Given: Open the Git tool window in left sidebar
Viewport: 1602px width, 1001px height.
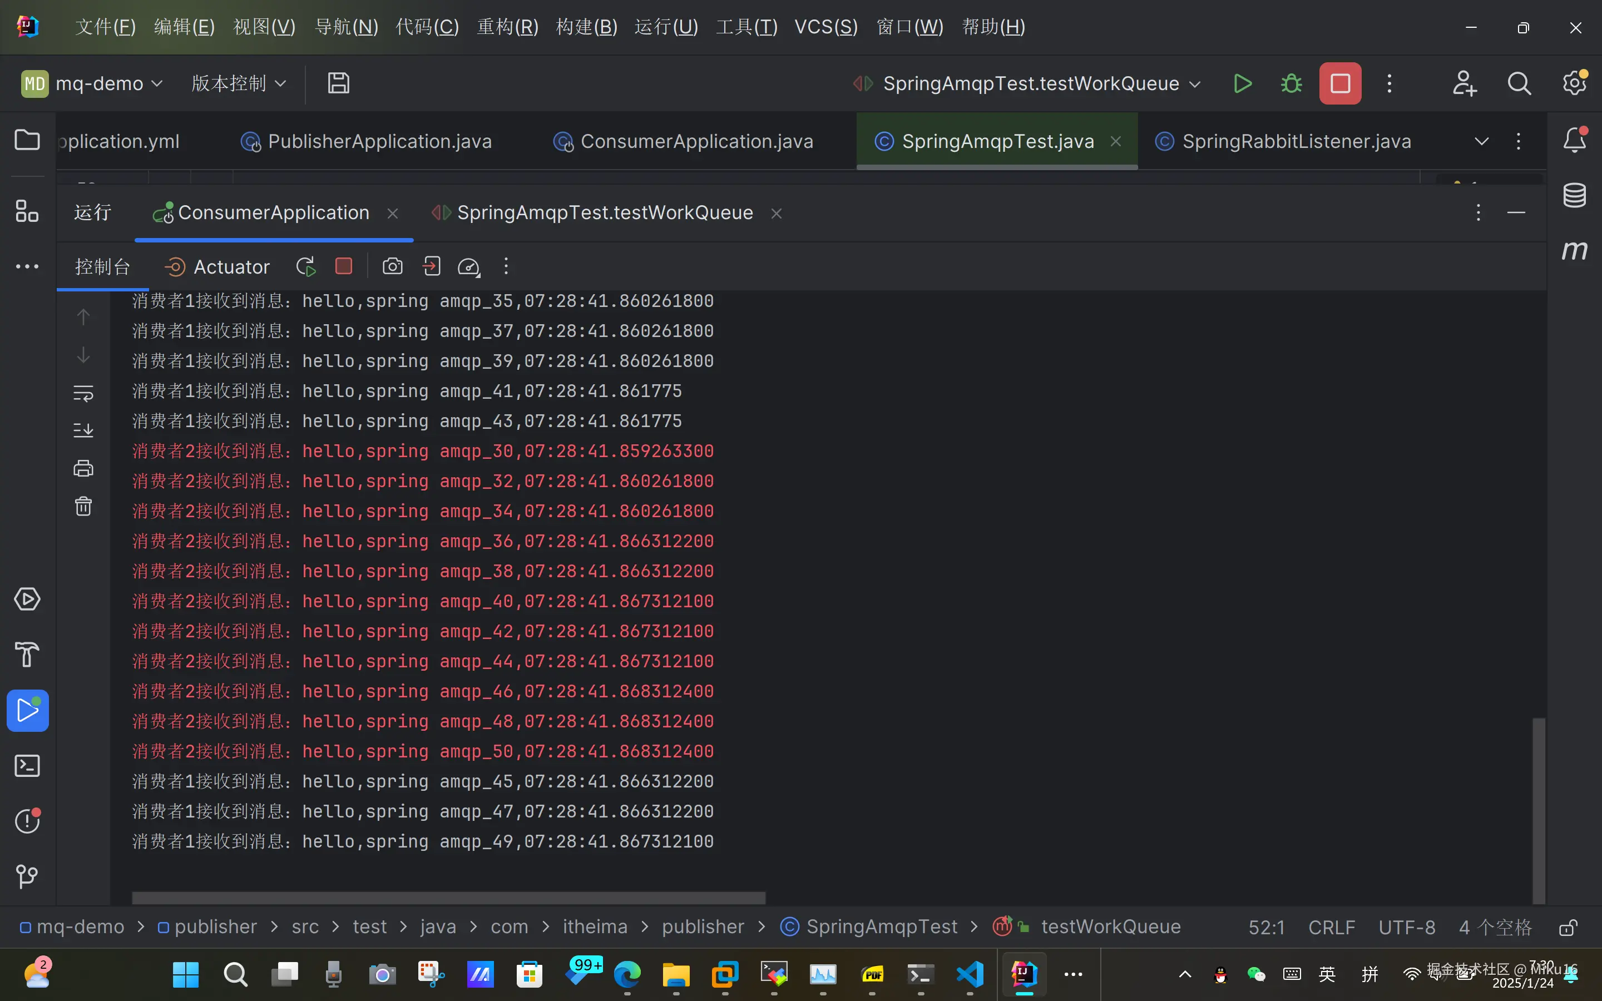Looking at the screenshot, I should pos(27,876).
